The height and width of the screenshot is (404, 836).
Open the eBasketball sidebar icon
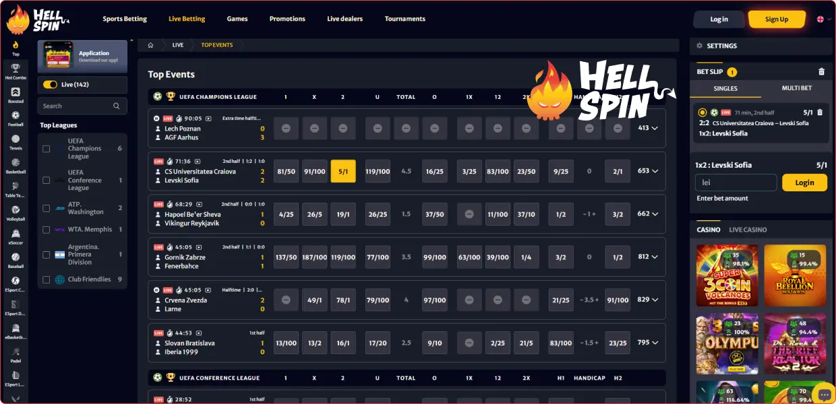(x=16, y=331)
